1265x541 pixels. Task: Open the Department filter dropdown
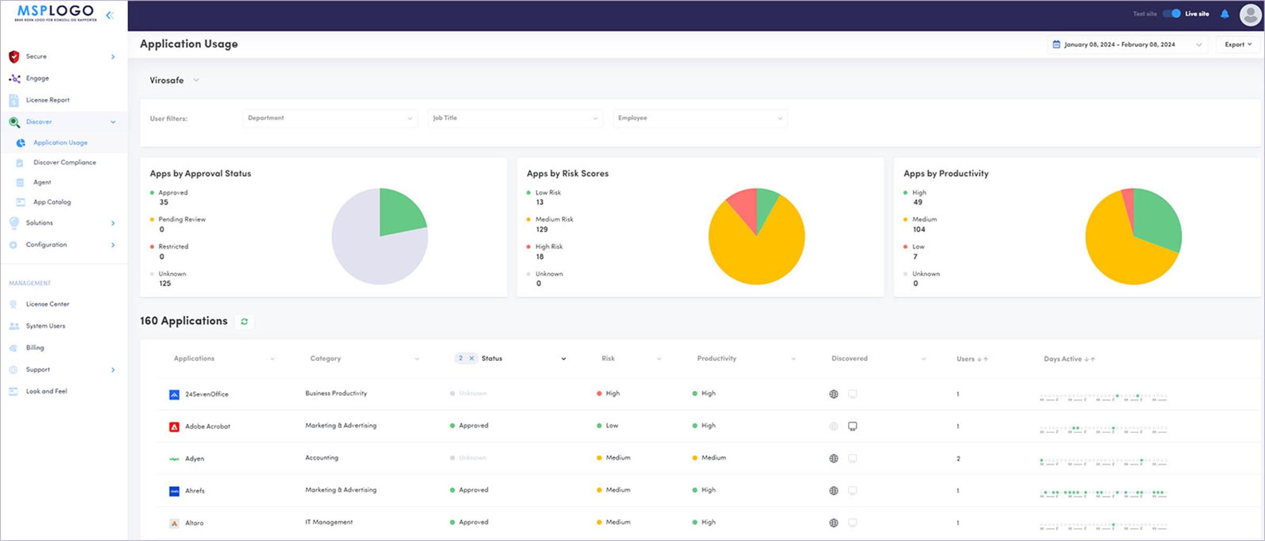[330, 118]
